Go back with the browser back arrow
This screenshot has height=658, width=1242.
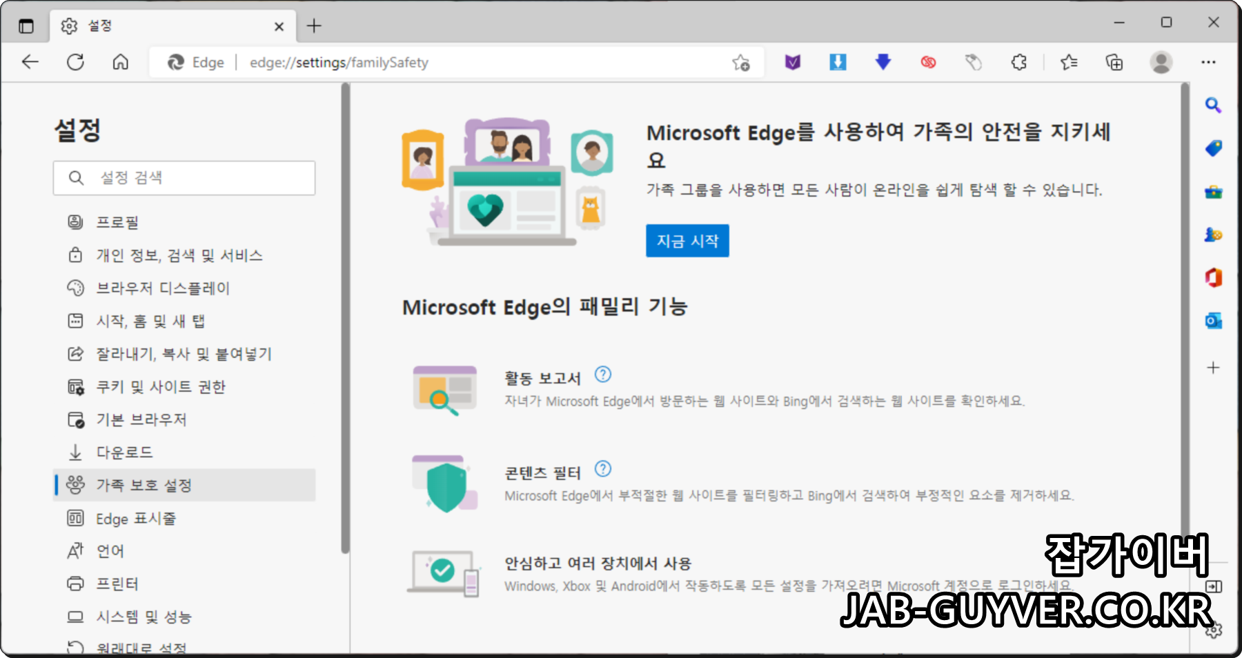(30, 62)
